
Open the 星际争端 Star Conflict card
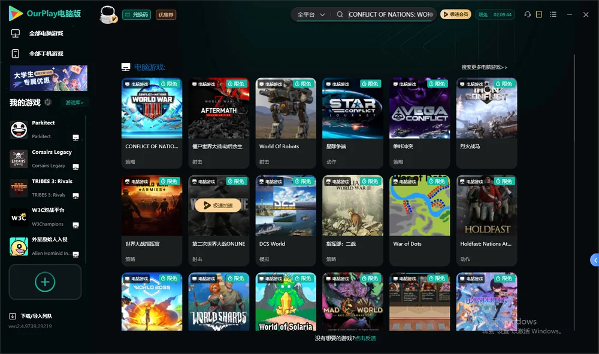(353, 123)
